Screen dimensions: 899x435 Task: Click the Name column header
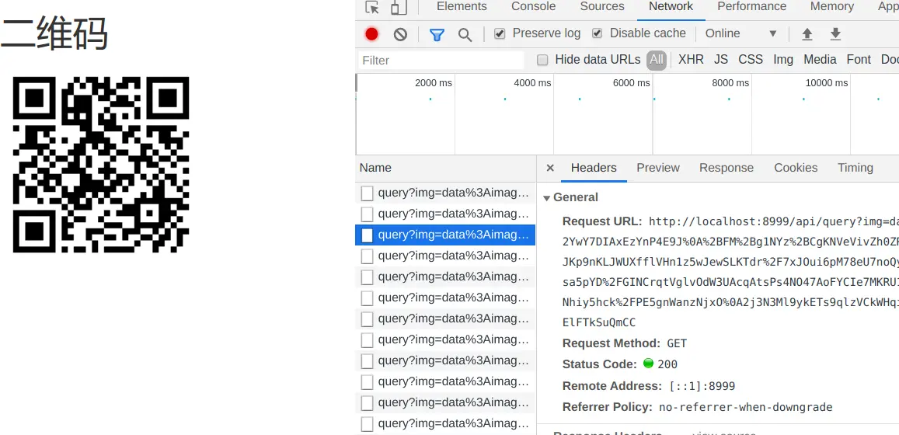coord(445,168)
